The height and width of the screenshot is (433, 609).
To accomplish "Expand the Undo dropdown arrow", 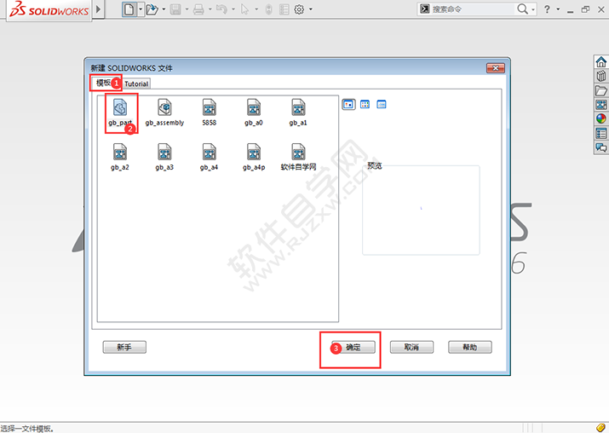I will click(233, 9).
